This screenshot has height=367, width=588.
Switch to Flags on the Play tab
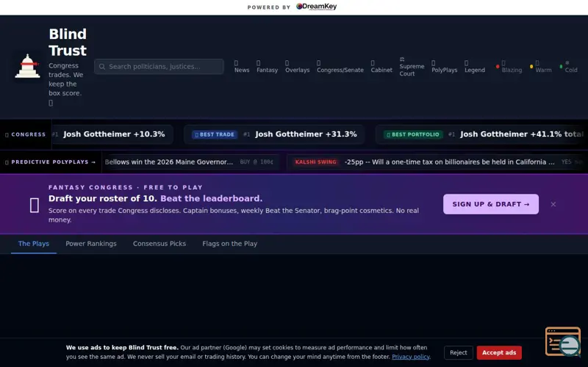229,244
